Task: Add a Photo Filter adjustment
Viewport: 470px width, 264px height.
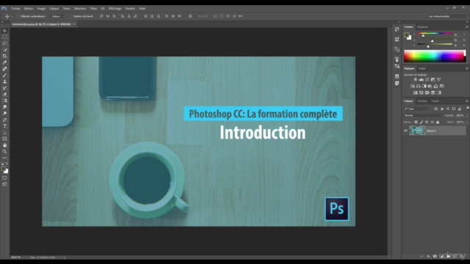Action: coord(430,87)
